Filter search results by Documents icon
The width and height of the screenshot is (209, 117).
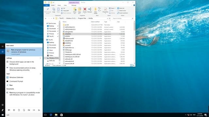pos(19,110)
